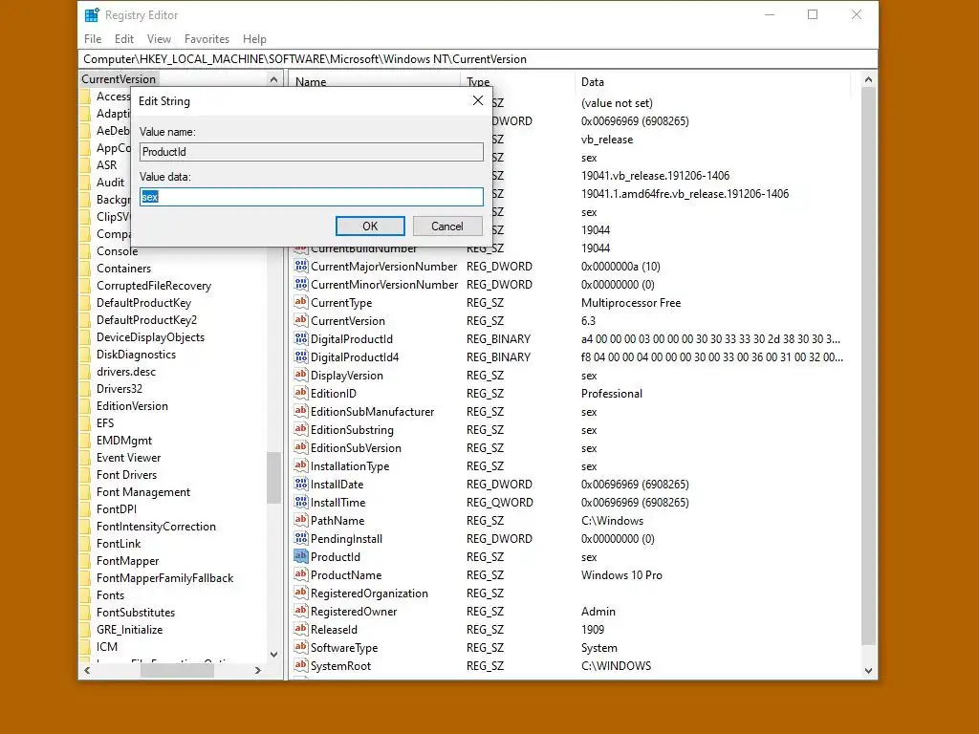Click the tree pane vertical scrollbar thumb

point(273,478)
